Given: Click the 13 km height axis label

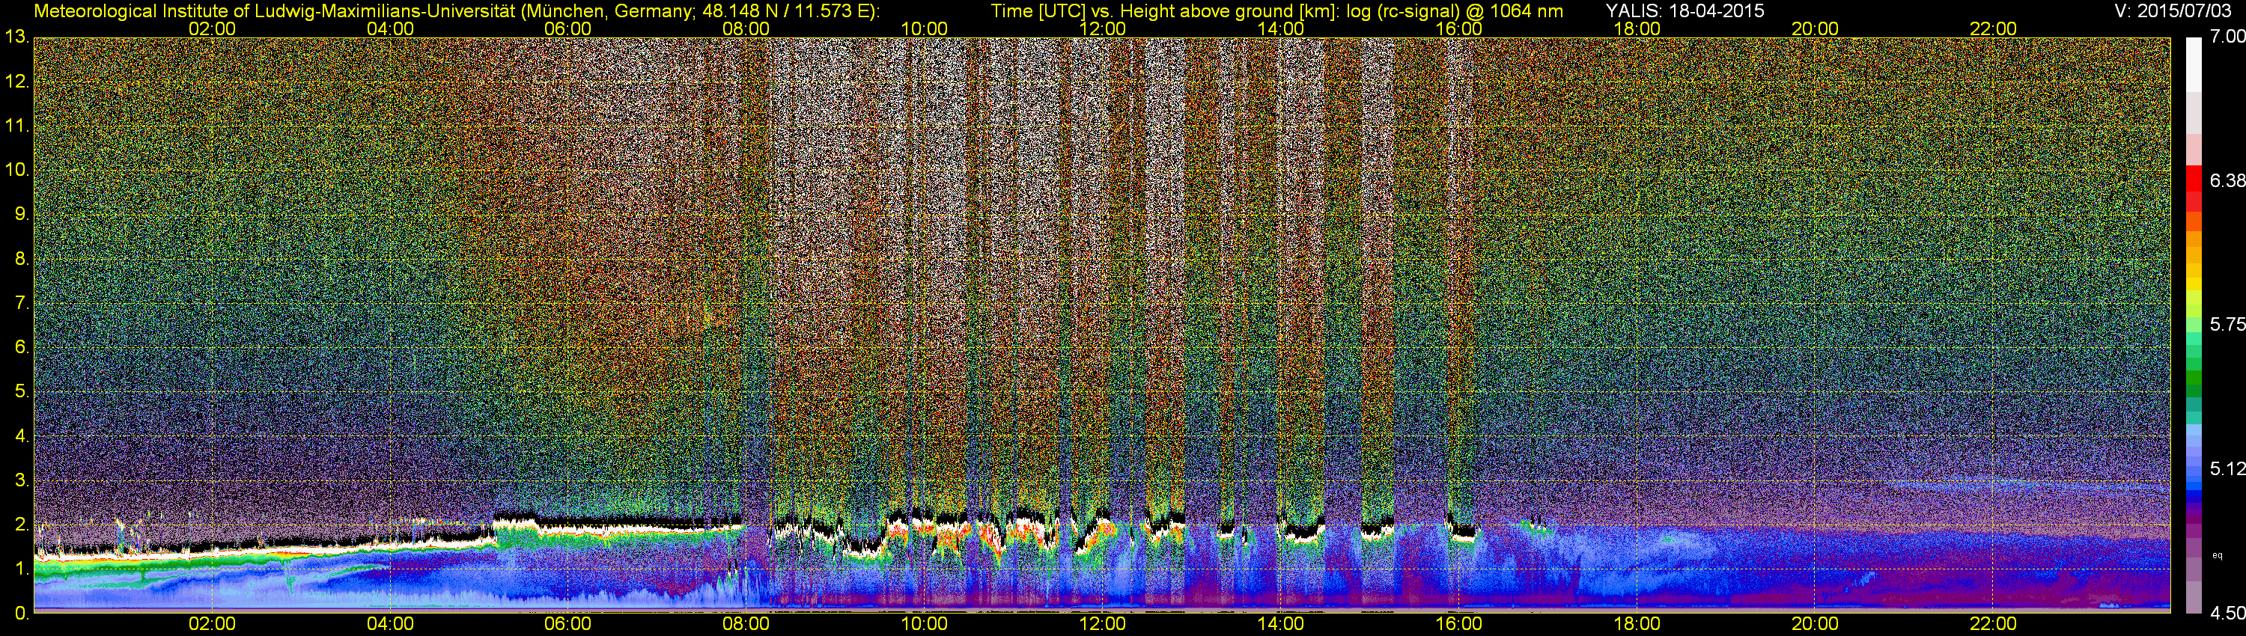Looking at the screenshot, I should [16, 37].
